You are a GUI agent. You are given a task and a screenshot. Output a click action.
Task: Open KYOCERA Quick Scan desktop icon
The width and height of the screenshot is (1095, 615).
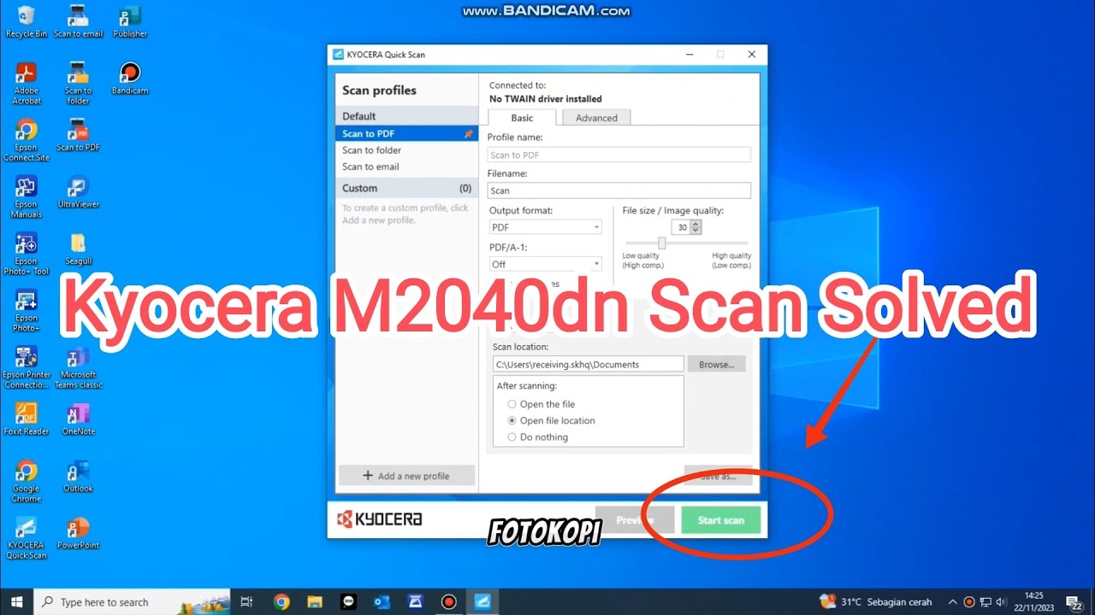[x=27, y=539]
